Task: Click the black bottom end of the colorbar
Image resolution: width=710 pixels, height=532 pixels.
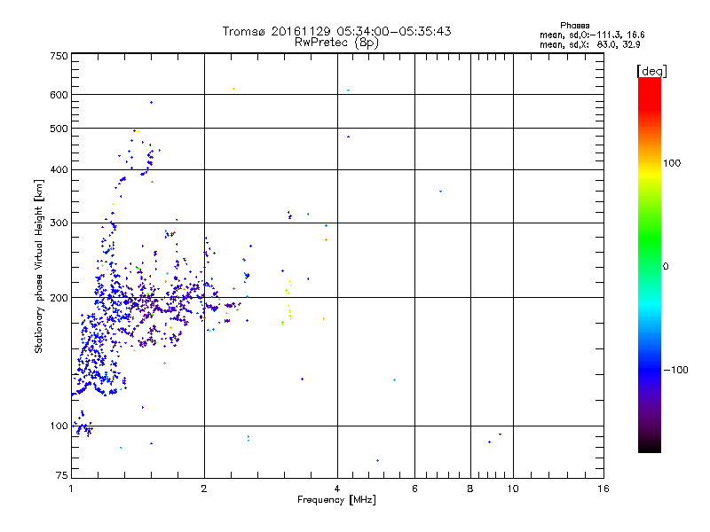Action: (650, 446)
